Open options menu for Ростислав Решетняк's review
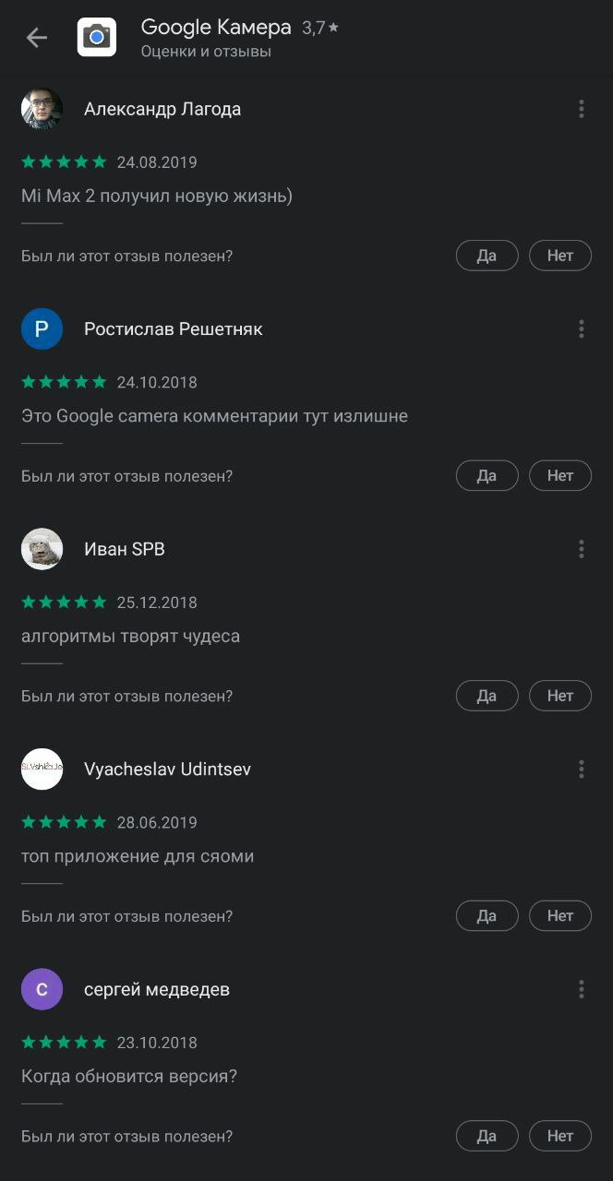The width and height of the screenshot is (613, 1181). [582, 329]
